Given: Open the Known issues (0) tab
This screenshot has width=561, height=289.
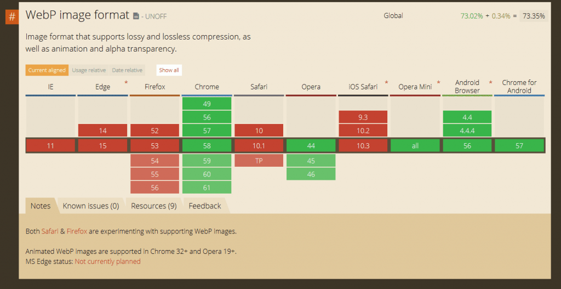Looking at the screenshot, I should [91, 206].
